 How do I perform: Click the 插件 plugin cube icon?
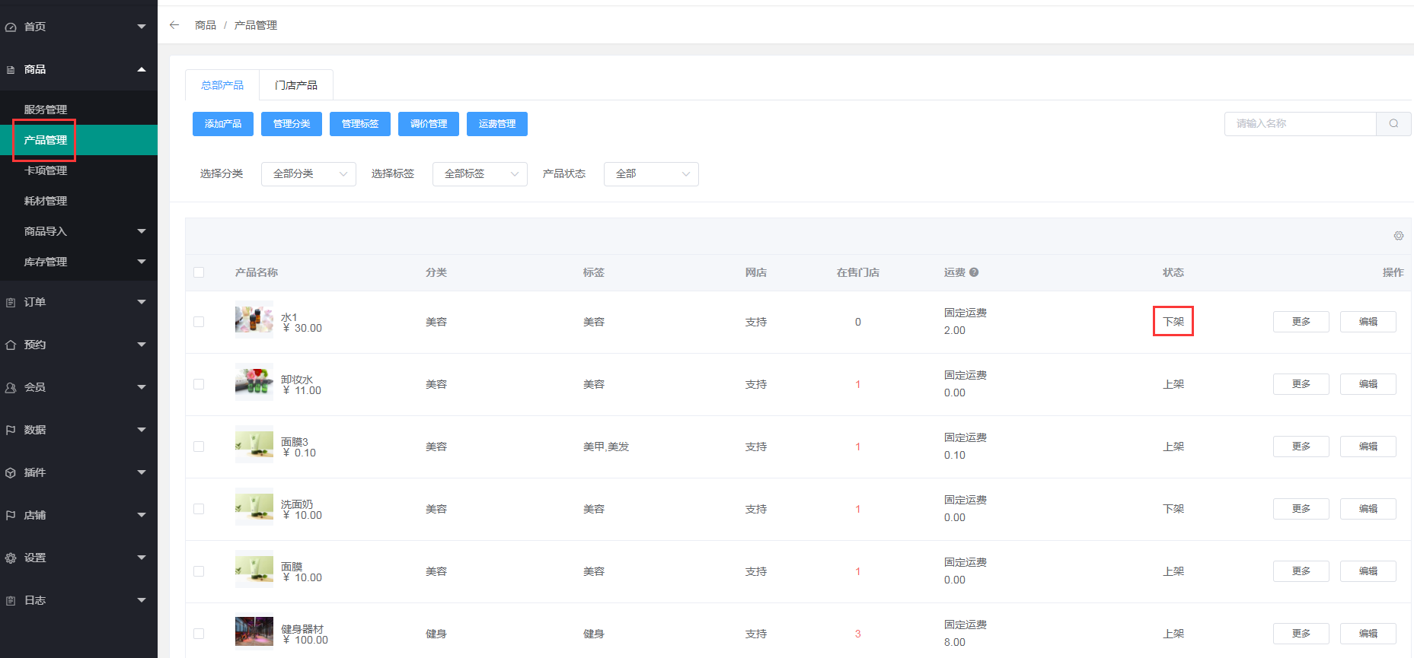(11, 473)
